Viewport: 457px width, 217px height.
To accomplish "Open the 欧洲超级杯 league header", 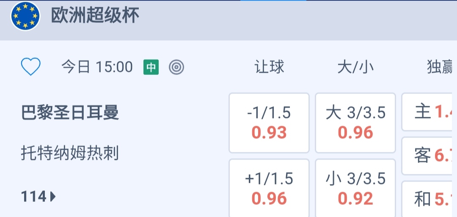I will click(95, 16).
